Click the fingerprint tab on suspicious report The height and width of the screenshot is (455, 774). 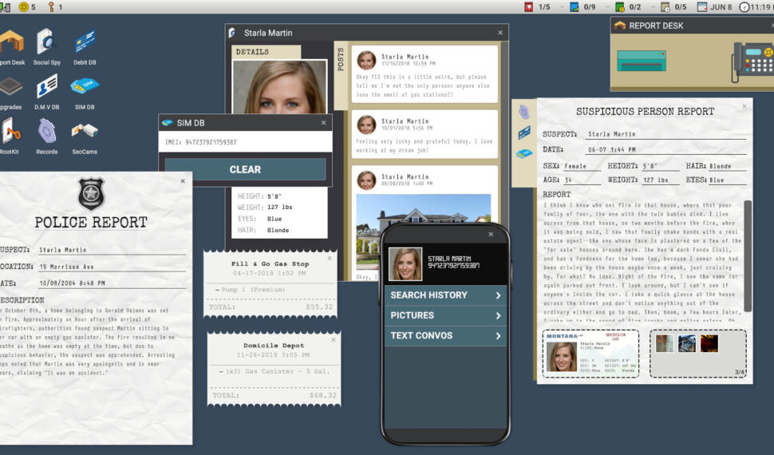pos(524,113)
